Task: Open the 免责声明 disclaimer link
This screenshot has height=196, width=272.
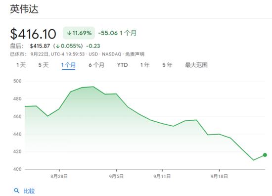Action: click(x=135, y=54)
